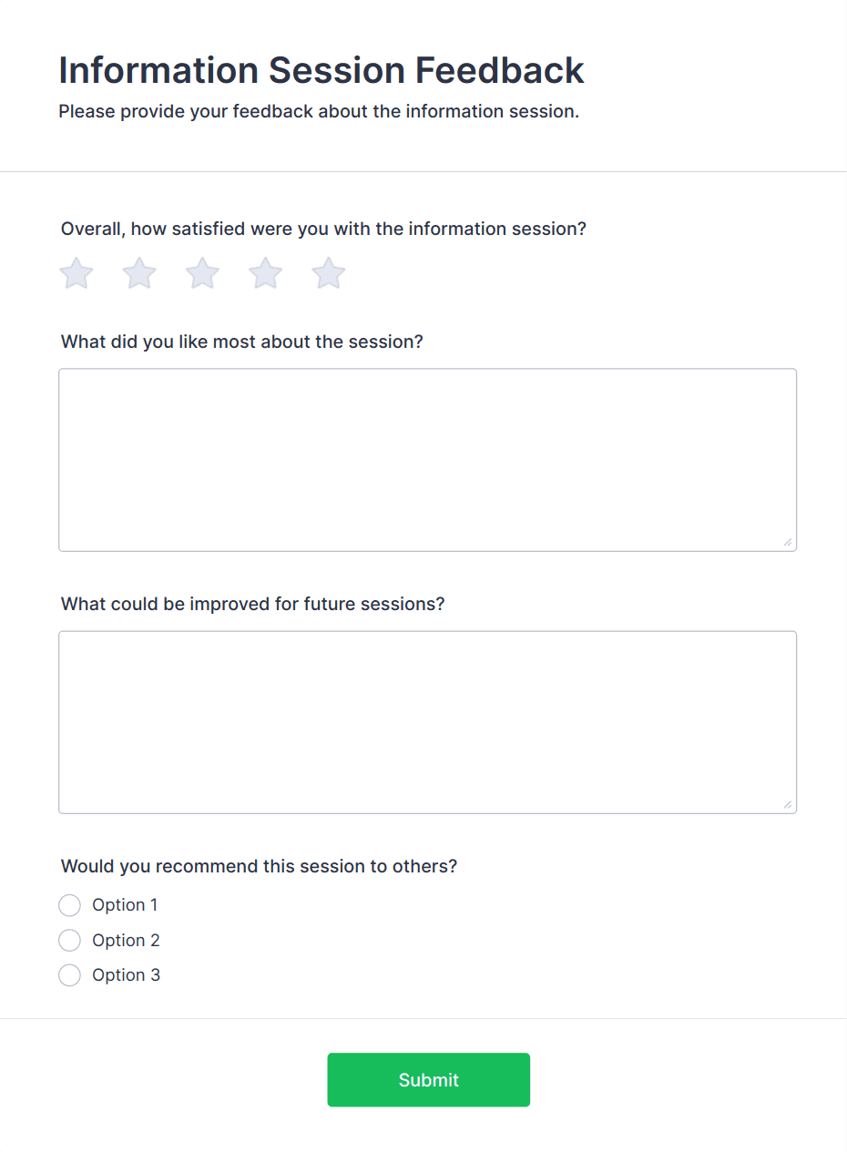Select the second star rating
This screenshot has width=847, height=1152.
[139, 273]
